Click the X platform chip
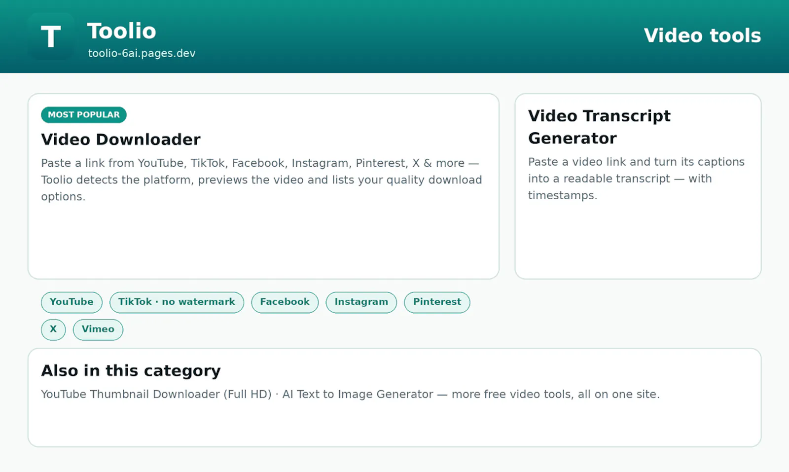This screenshot has height=472, width=789. click(53, 329)
